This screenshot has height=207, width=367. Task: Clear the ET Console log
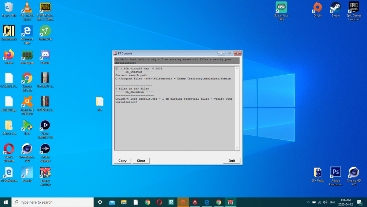click(141, 161)
